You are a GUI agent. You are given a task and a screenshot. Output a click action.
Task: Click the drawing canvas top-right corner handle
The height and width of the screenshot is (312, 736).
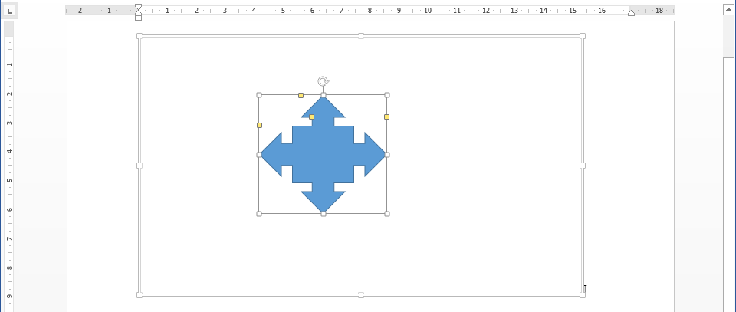click(583, 36)
